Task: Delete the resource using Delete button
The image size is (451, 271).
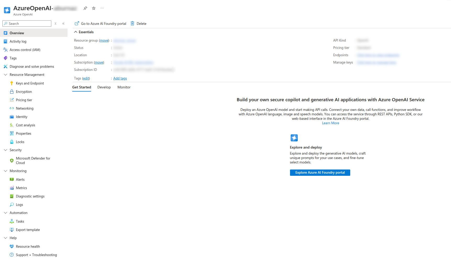Action: 138,24
